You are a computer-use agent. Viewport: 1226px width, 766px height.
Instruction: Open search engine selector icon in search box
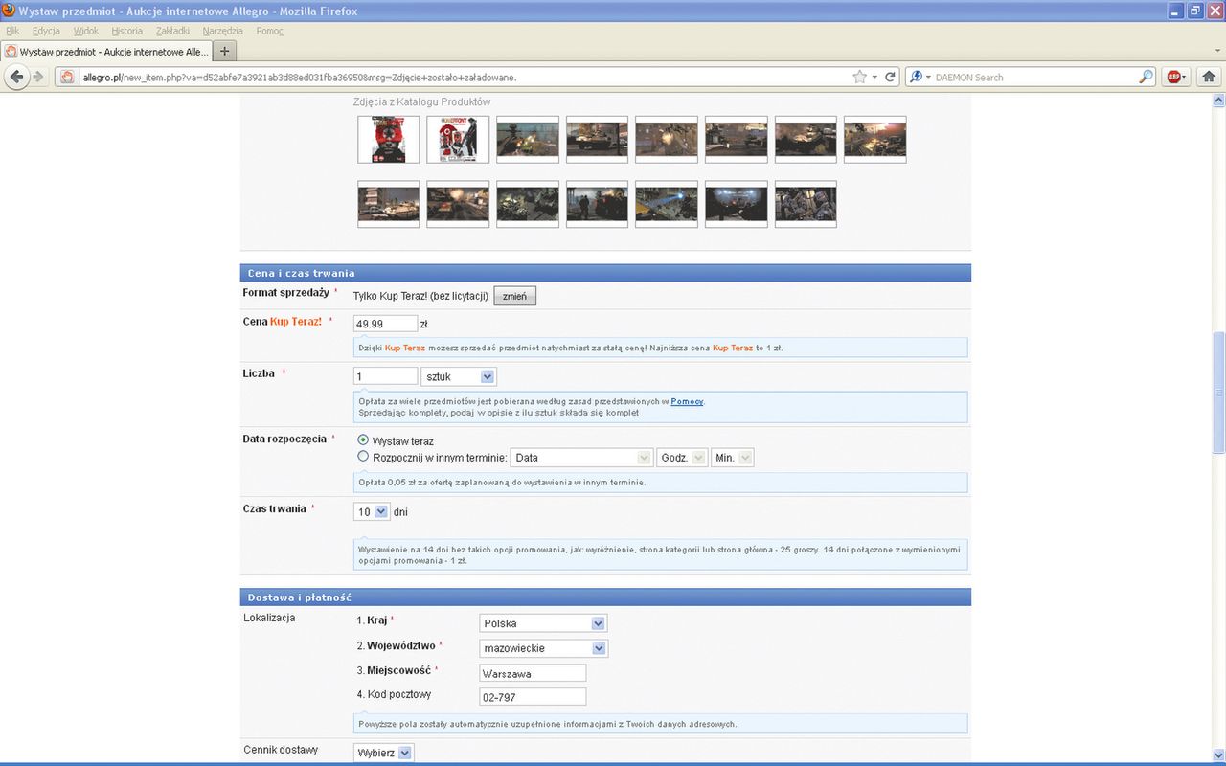click(x=919, y=77)
